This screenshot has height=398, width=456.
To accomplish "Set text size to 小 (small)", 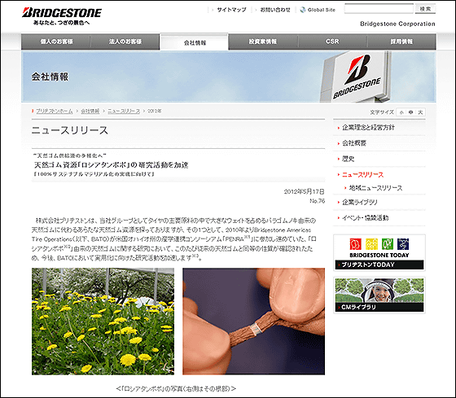I will [x=401, y=112].
